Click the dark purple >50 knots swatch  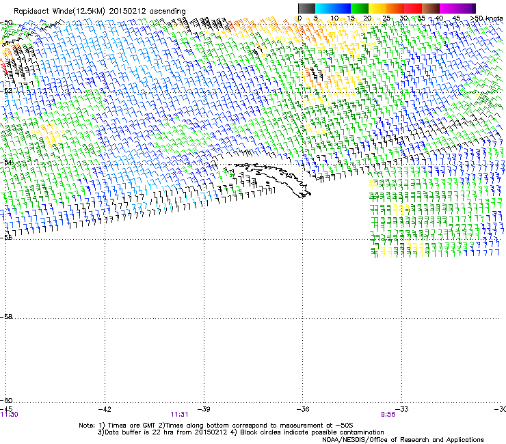point(473,8)
